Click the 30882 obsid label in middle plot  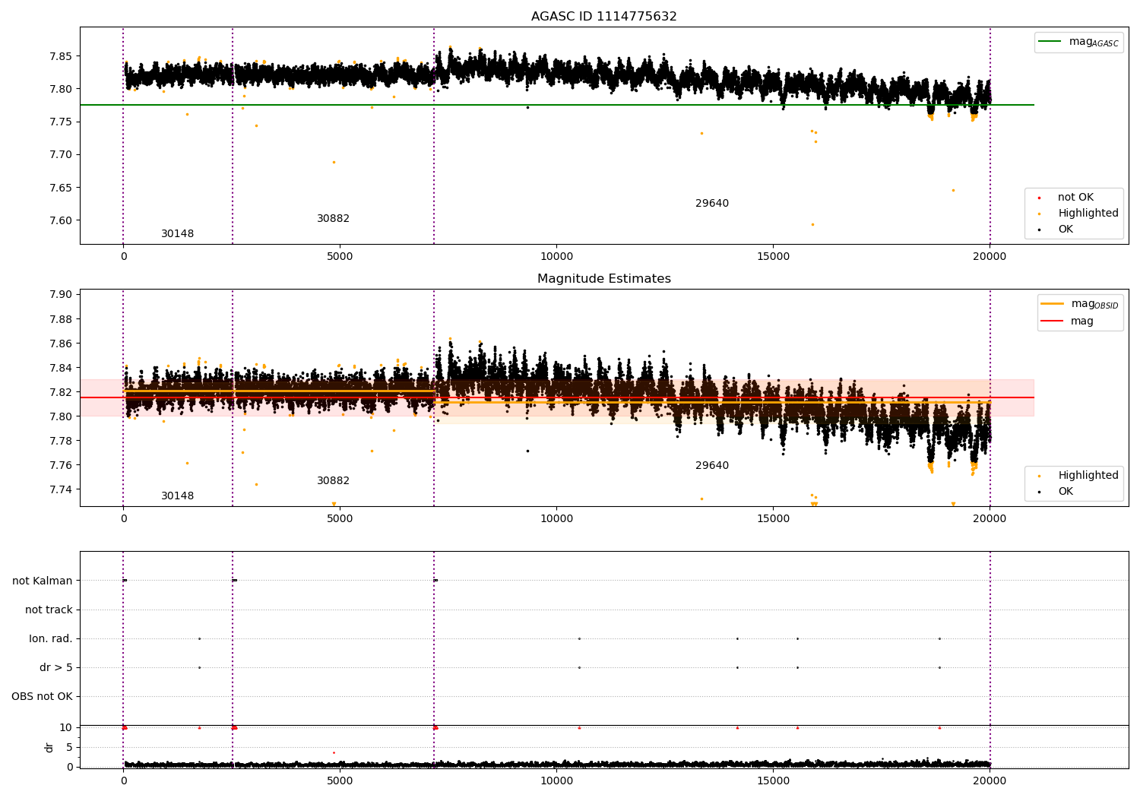pyautogui.click(x=333, y=481)
